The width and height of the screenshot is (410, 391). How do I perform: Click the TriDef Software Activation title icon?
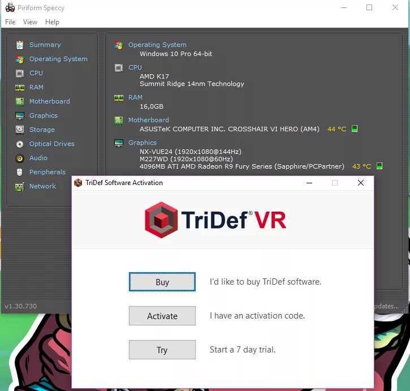tap(78, 183)
